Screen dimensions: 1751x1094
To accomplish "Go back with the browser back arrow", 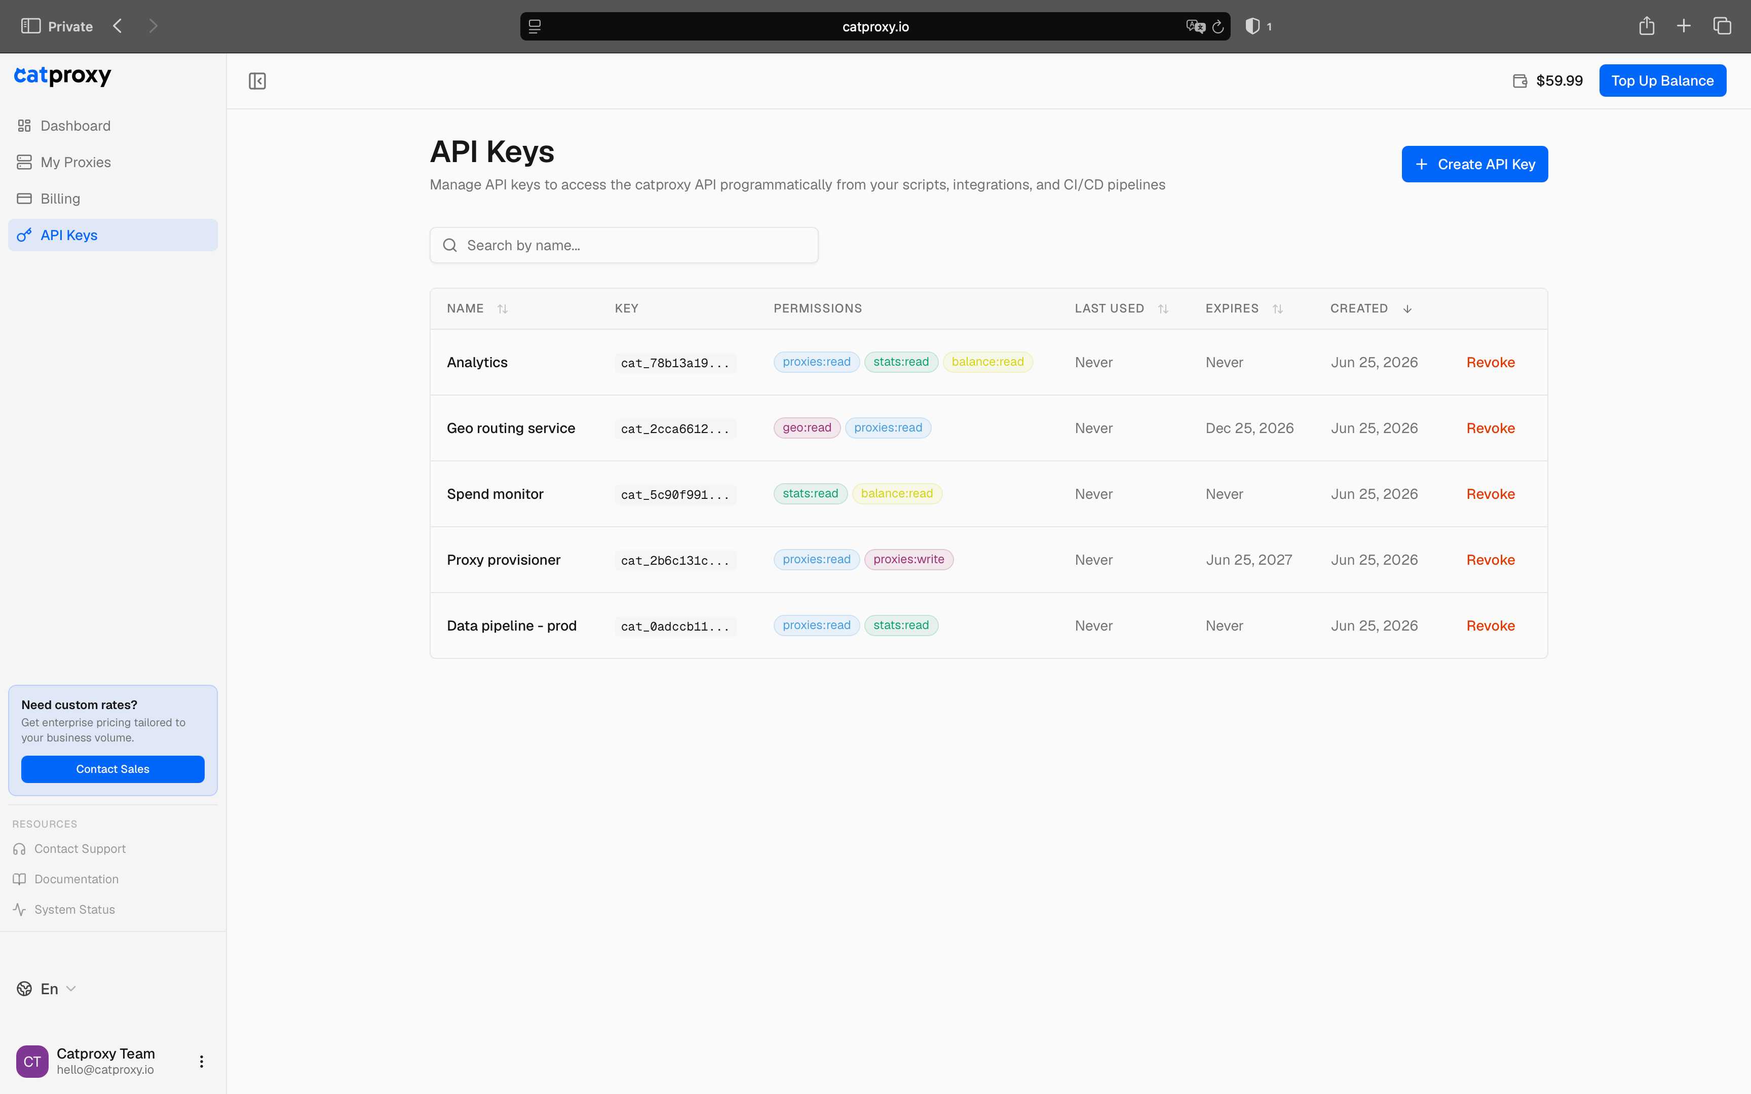I will click(x=117, y=26).
